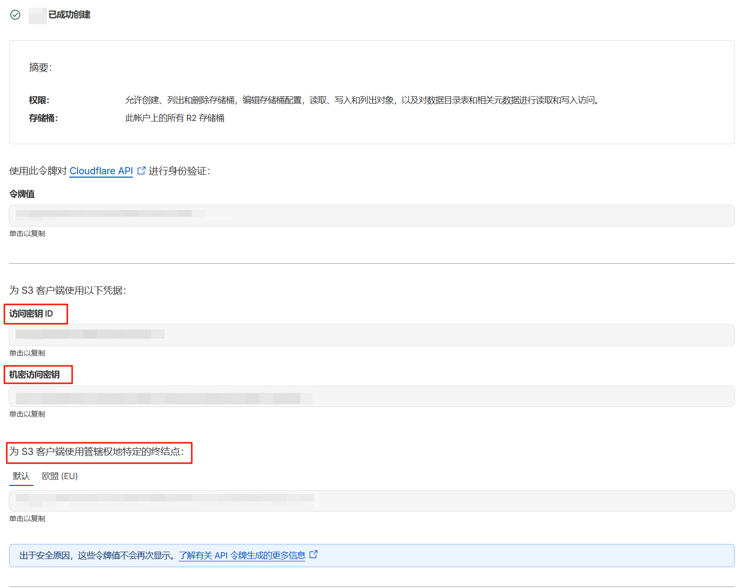Switch to the 默认 endpoint tab
This screenshot has height=588, width=739.
[x=21, y=476]
